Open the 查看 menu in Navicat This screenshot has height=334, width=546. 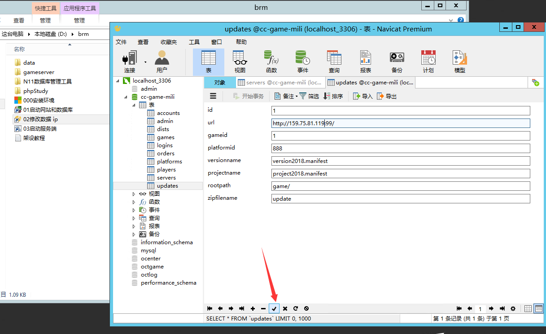[143, 42]
